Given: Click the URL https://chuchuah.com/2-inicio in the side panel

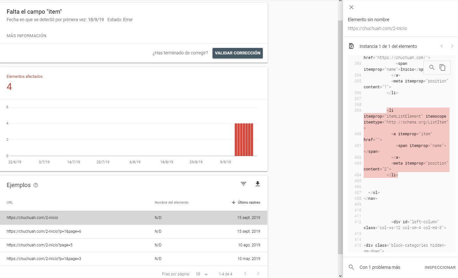Looking at the screenshot, I should tap(377, 28).
